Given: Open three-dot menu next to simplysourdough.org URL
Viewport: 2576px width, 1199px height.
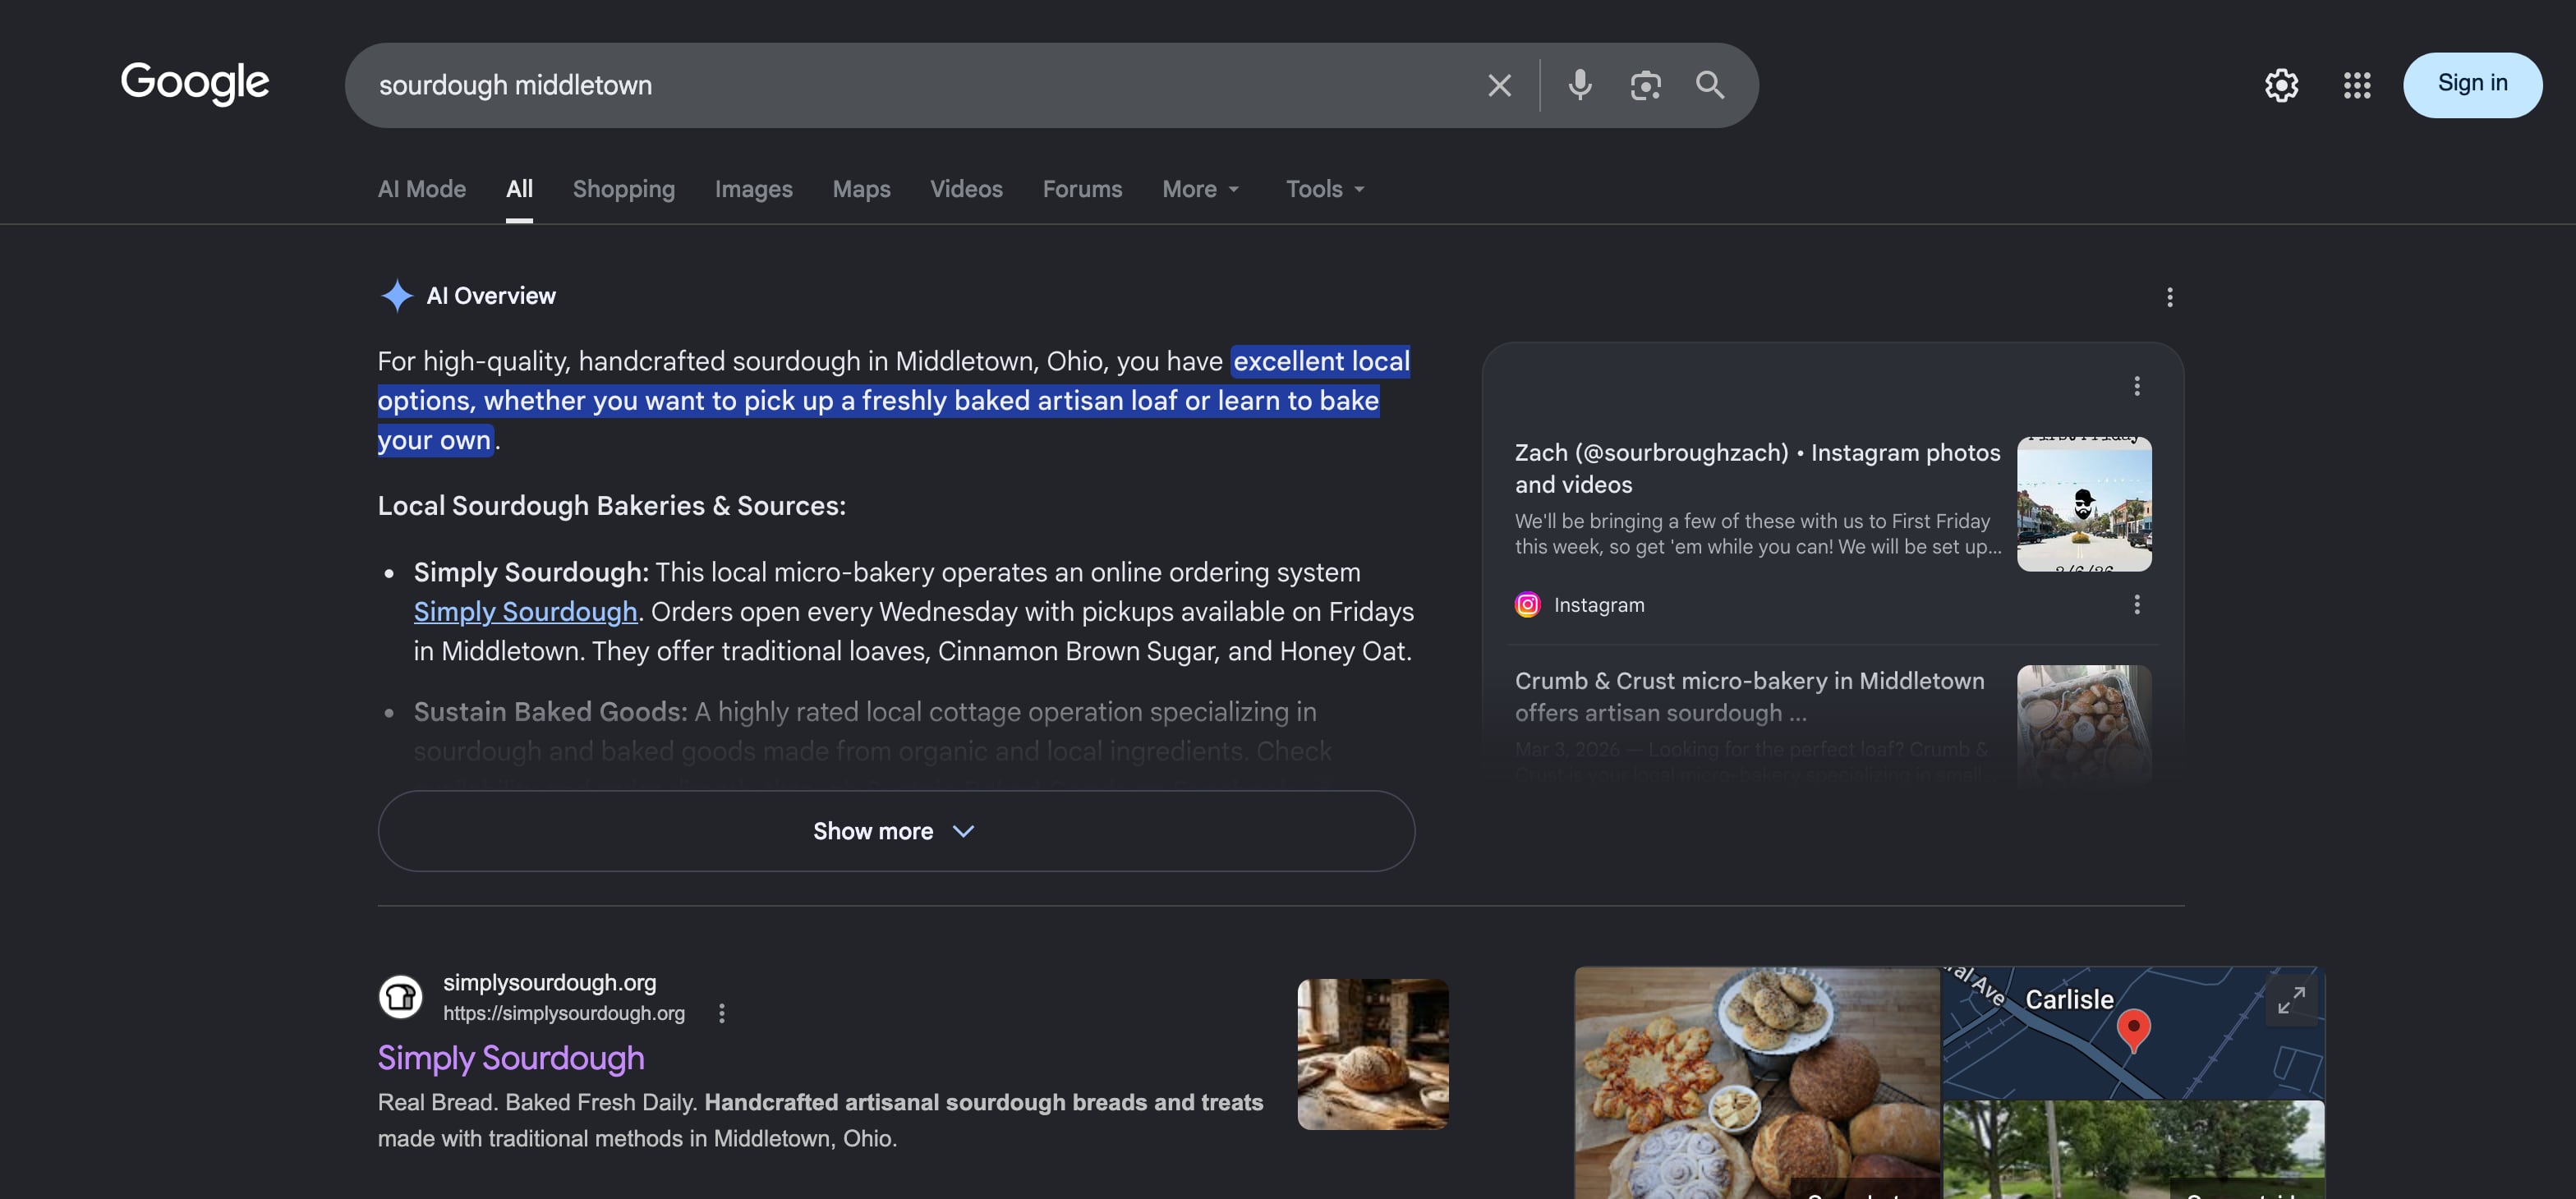Looking at the screenshot, I should click(721, 1013).
